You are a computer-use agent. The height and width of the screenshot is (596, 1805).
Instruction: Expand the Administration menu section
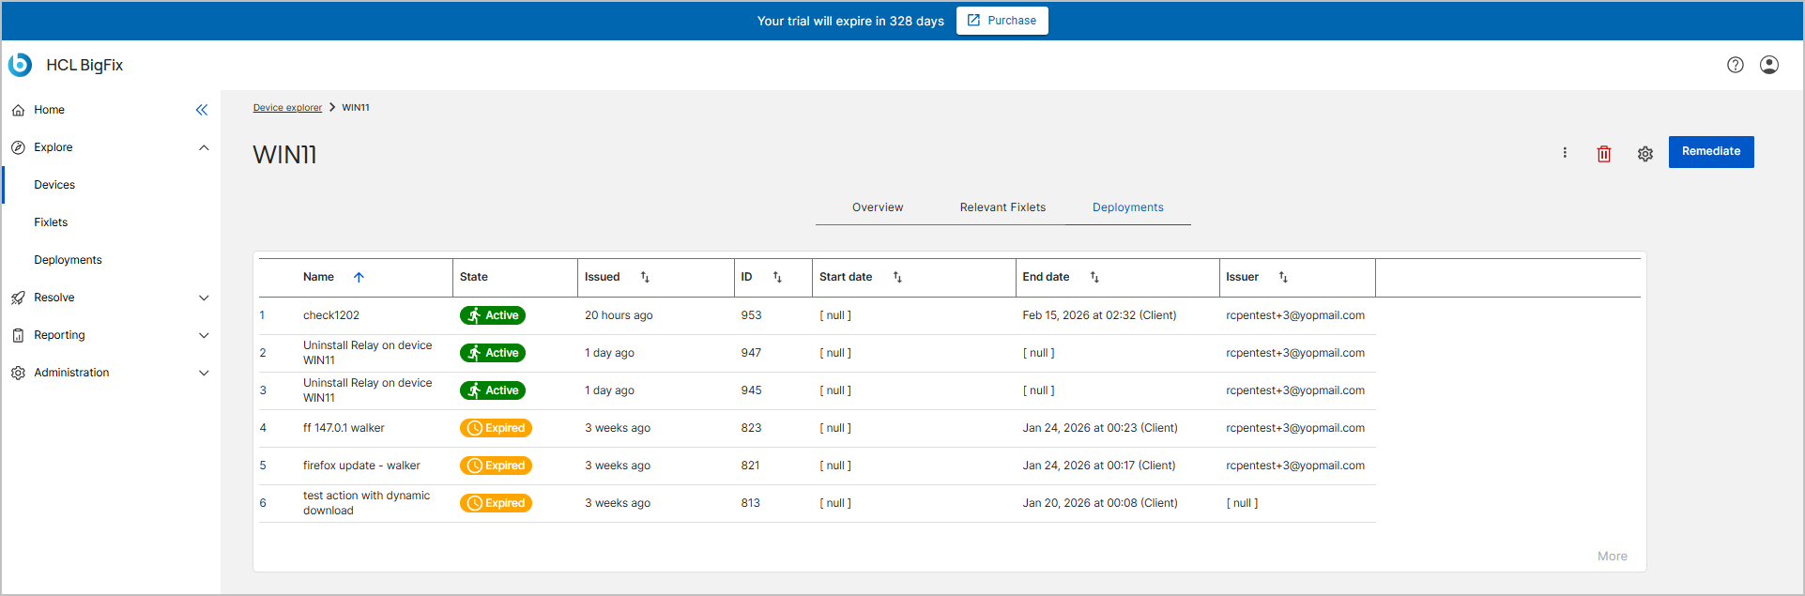(x=204, y=373)
